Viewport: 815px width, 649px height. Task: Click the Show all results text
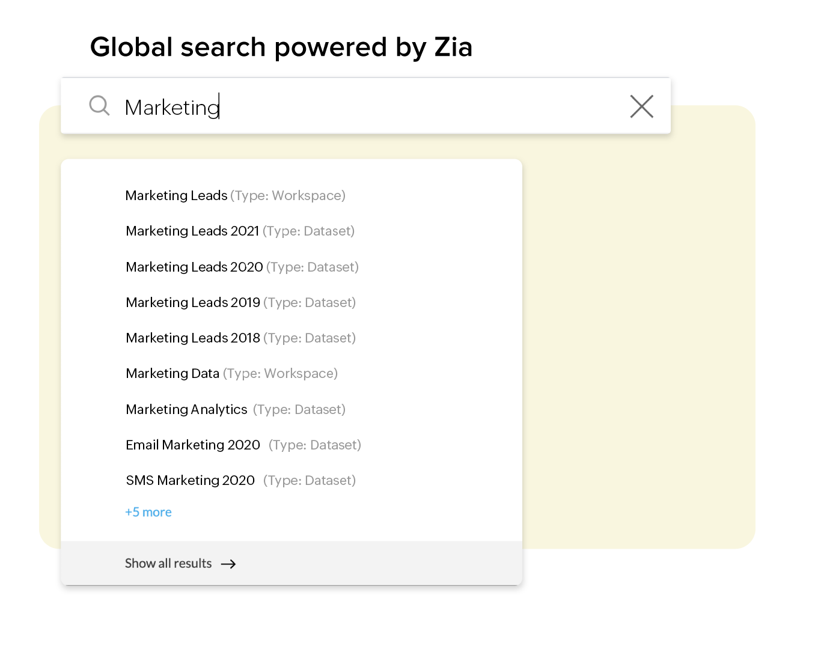(168, 564)
